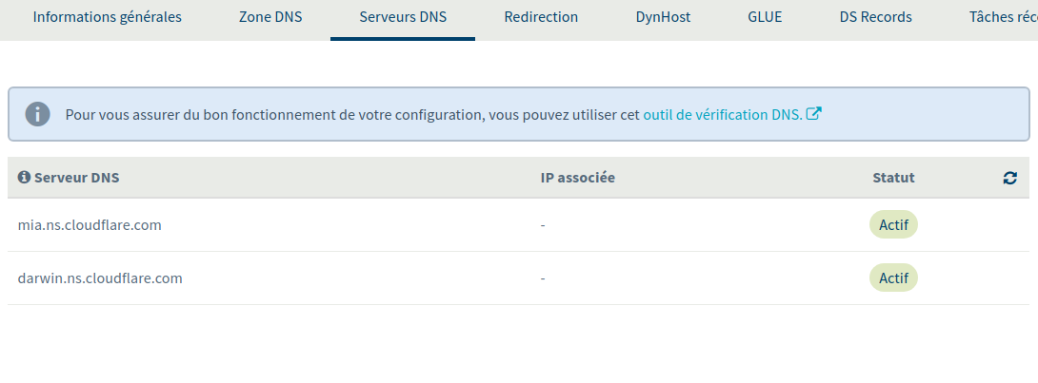The image size is (1038, 383).
Task: Click the info icon in blue banner
Action: pyautogui.click(x=37, y=114)
